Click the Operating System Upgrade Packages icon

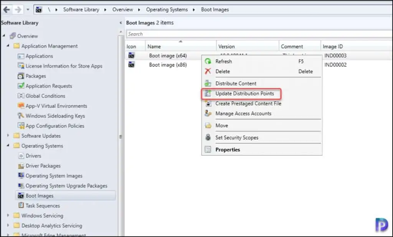pyautogui.click(x=21, y=185)
